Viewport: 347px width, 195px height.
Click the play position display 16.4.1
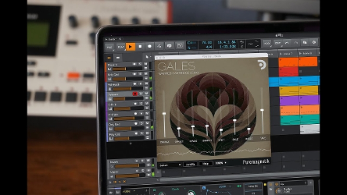227,42
